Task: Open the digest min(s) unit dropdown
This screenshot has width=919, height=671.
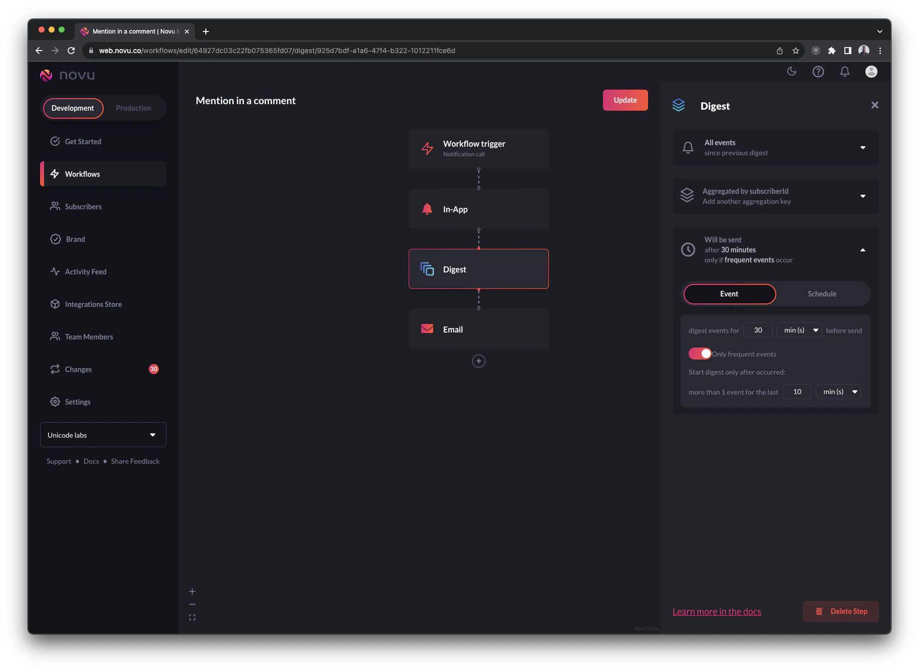Action: click(x=799, y=330)
